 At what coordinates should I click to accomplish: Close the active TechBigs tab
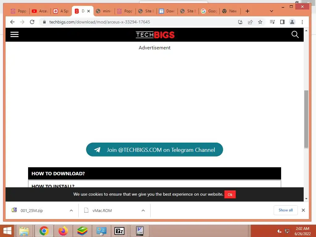point(89,11)
